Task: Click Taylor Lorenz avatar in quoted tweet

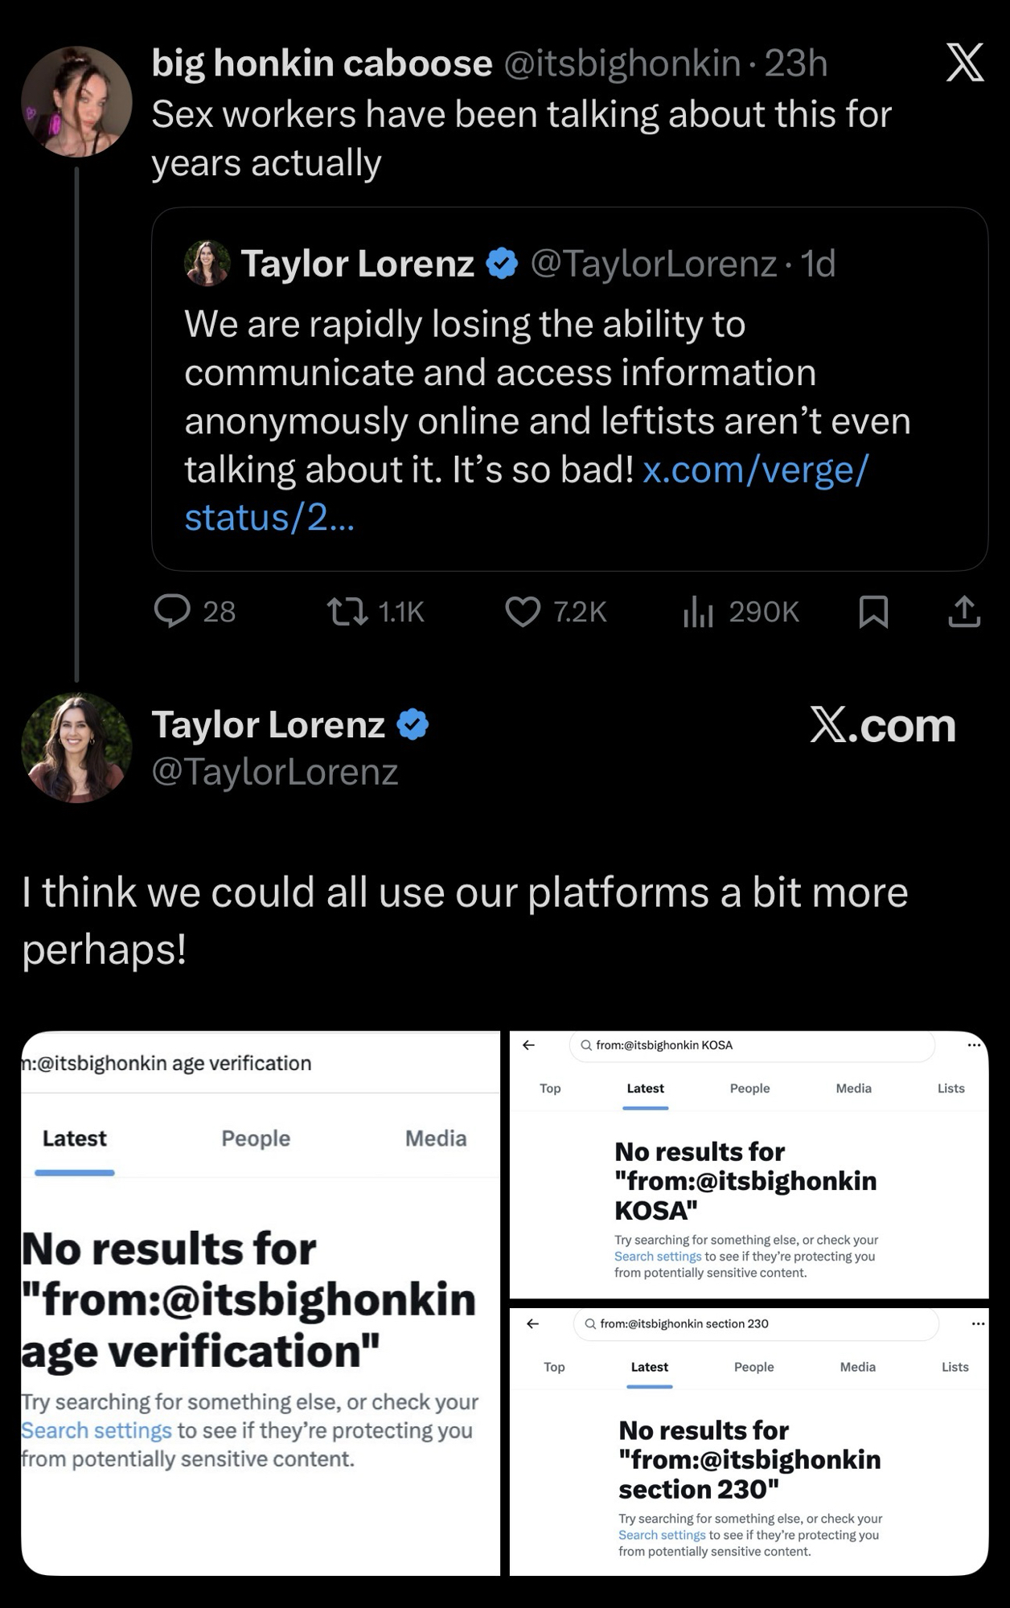Action: pos(207,263)
